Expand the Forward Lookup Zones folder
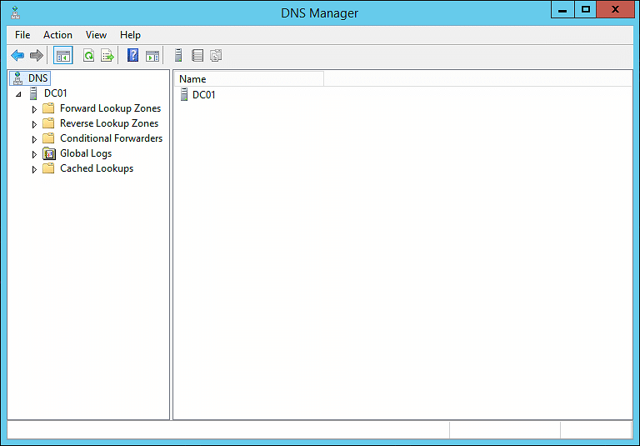This screenshot has height=446, width=640. click(34, 109)
